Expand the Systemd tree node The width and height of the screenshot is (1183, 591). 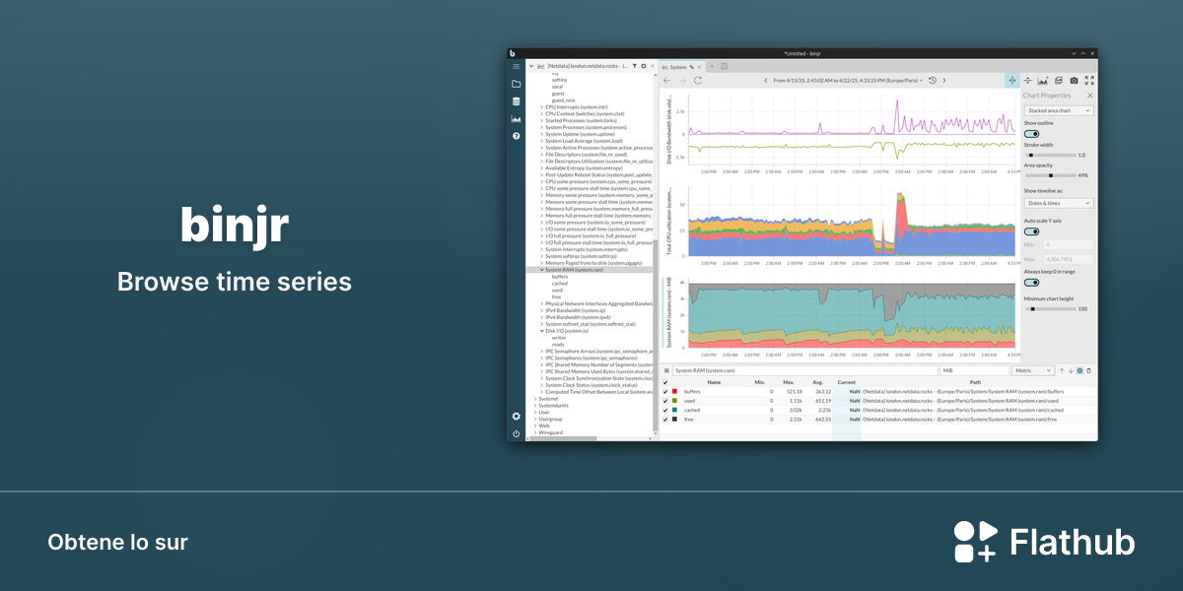[x=535, y=399]
